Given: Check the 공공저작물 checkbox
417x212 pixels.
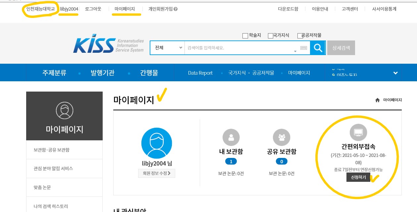Looking at the screenshot, I should [300, 36].
